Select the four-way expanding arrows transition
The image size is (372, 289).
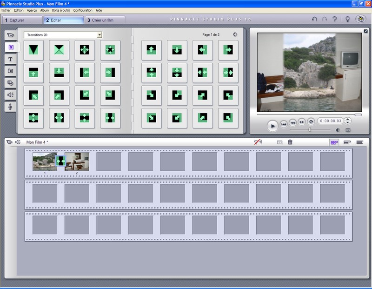point(85,50)
